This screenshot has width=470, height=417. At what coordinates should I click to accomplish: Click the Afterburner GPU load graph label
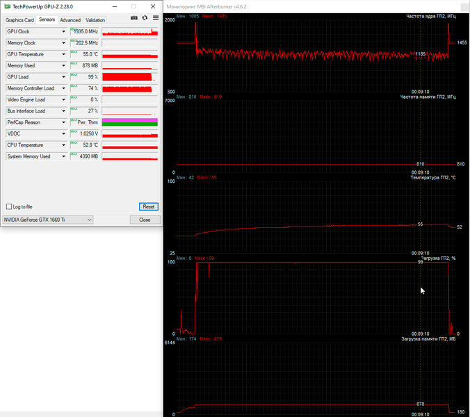(438, 259)
